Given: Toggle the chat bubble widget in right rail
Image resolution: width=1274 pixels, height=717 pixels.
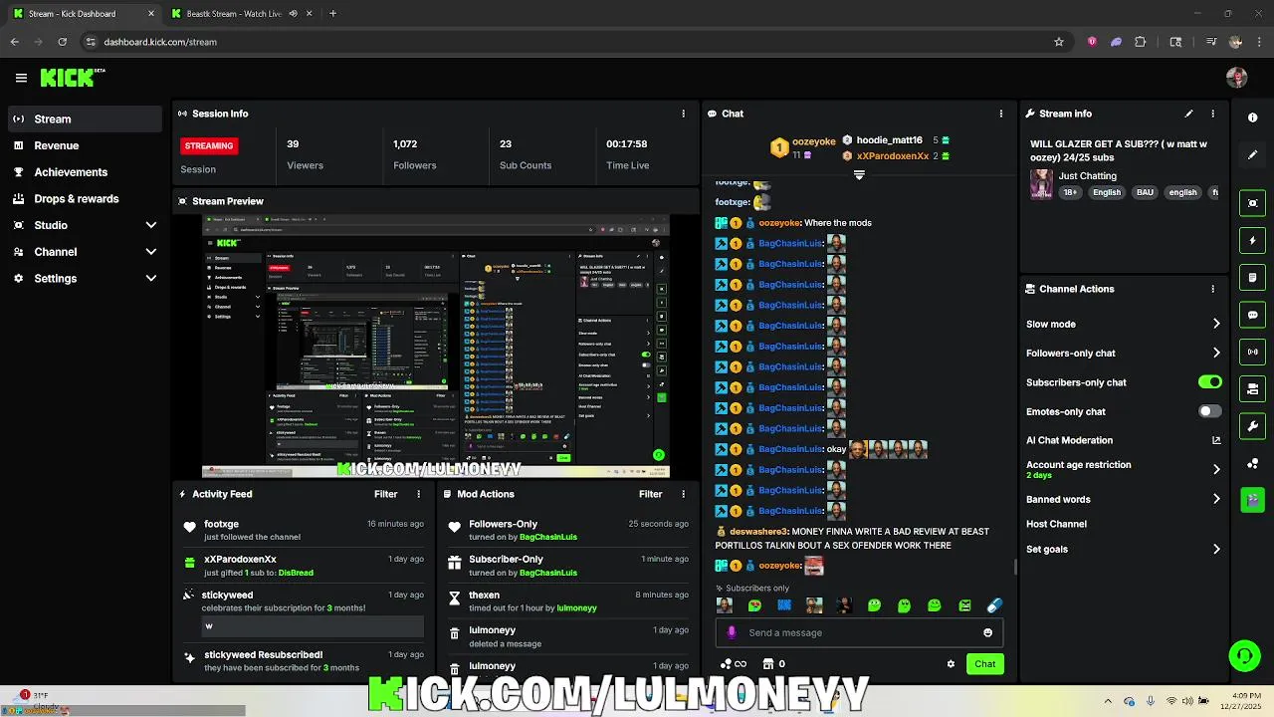Looking at the screenshot, I should 1252,315.
